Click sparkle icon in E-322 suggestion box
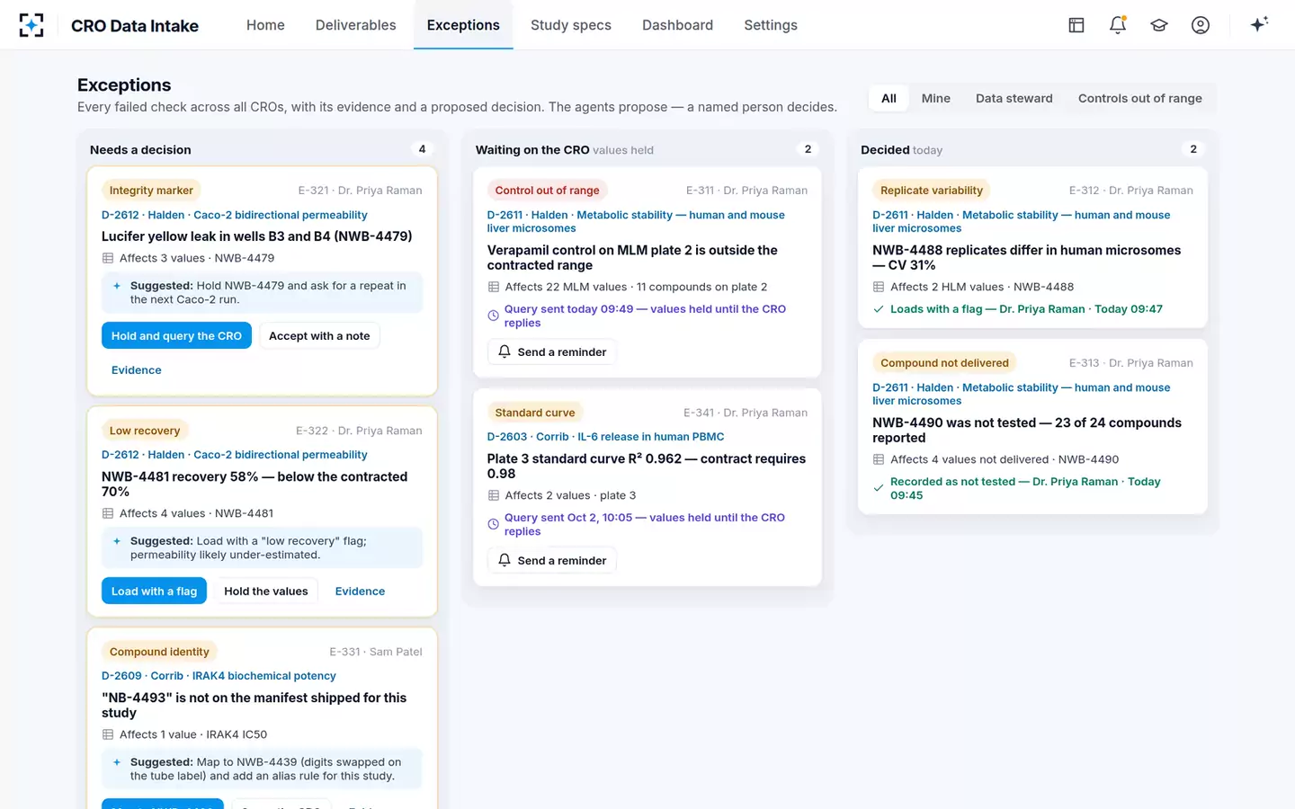This screenshot has width=1295, height=809. point(117,541)
